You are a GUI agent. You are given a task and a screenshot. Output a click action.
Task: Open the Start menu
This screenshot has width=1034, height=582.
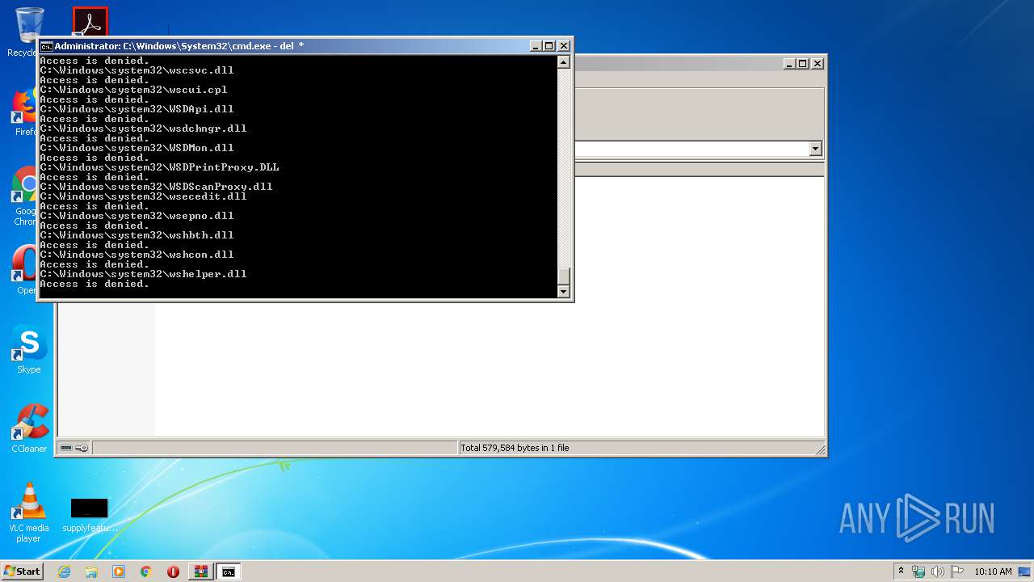point(22,571)
